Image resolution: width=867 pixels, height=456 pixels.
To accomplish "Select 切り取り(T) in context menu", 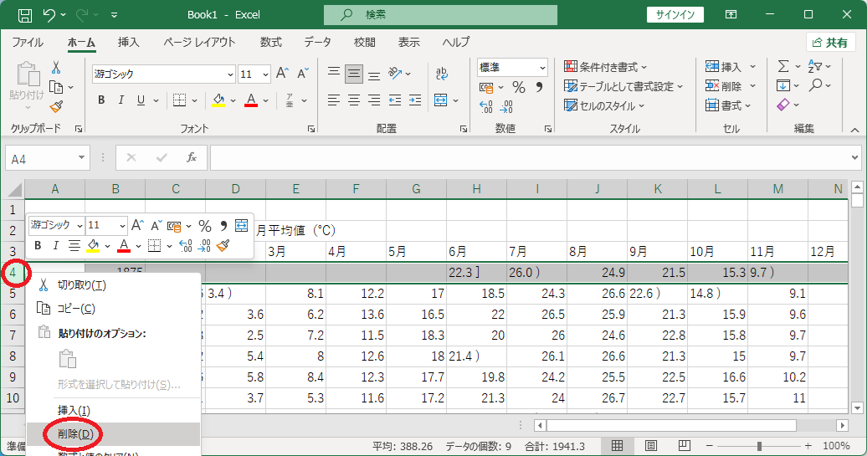I will [113, 285].
